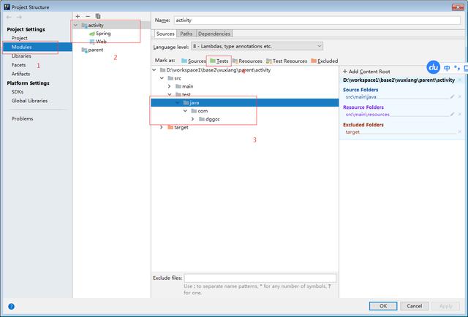Mark selected folder as Tests

(x=219, y=61)
